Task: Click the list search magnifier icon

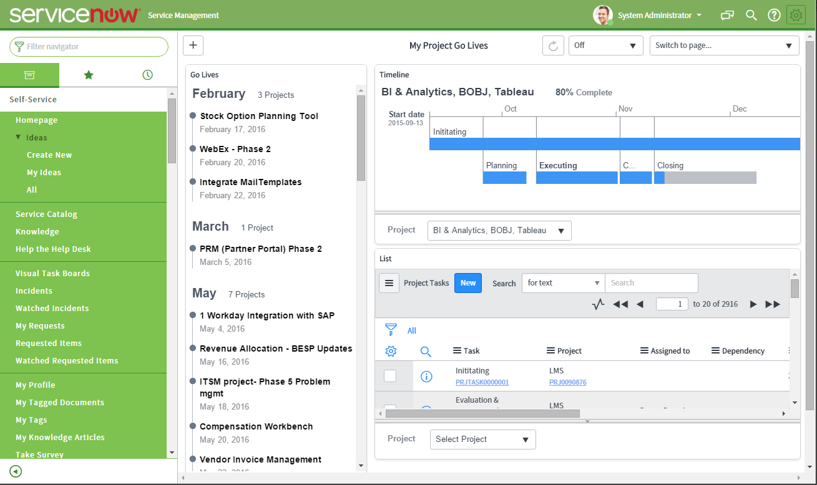Action: [426, 351]
